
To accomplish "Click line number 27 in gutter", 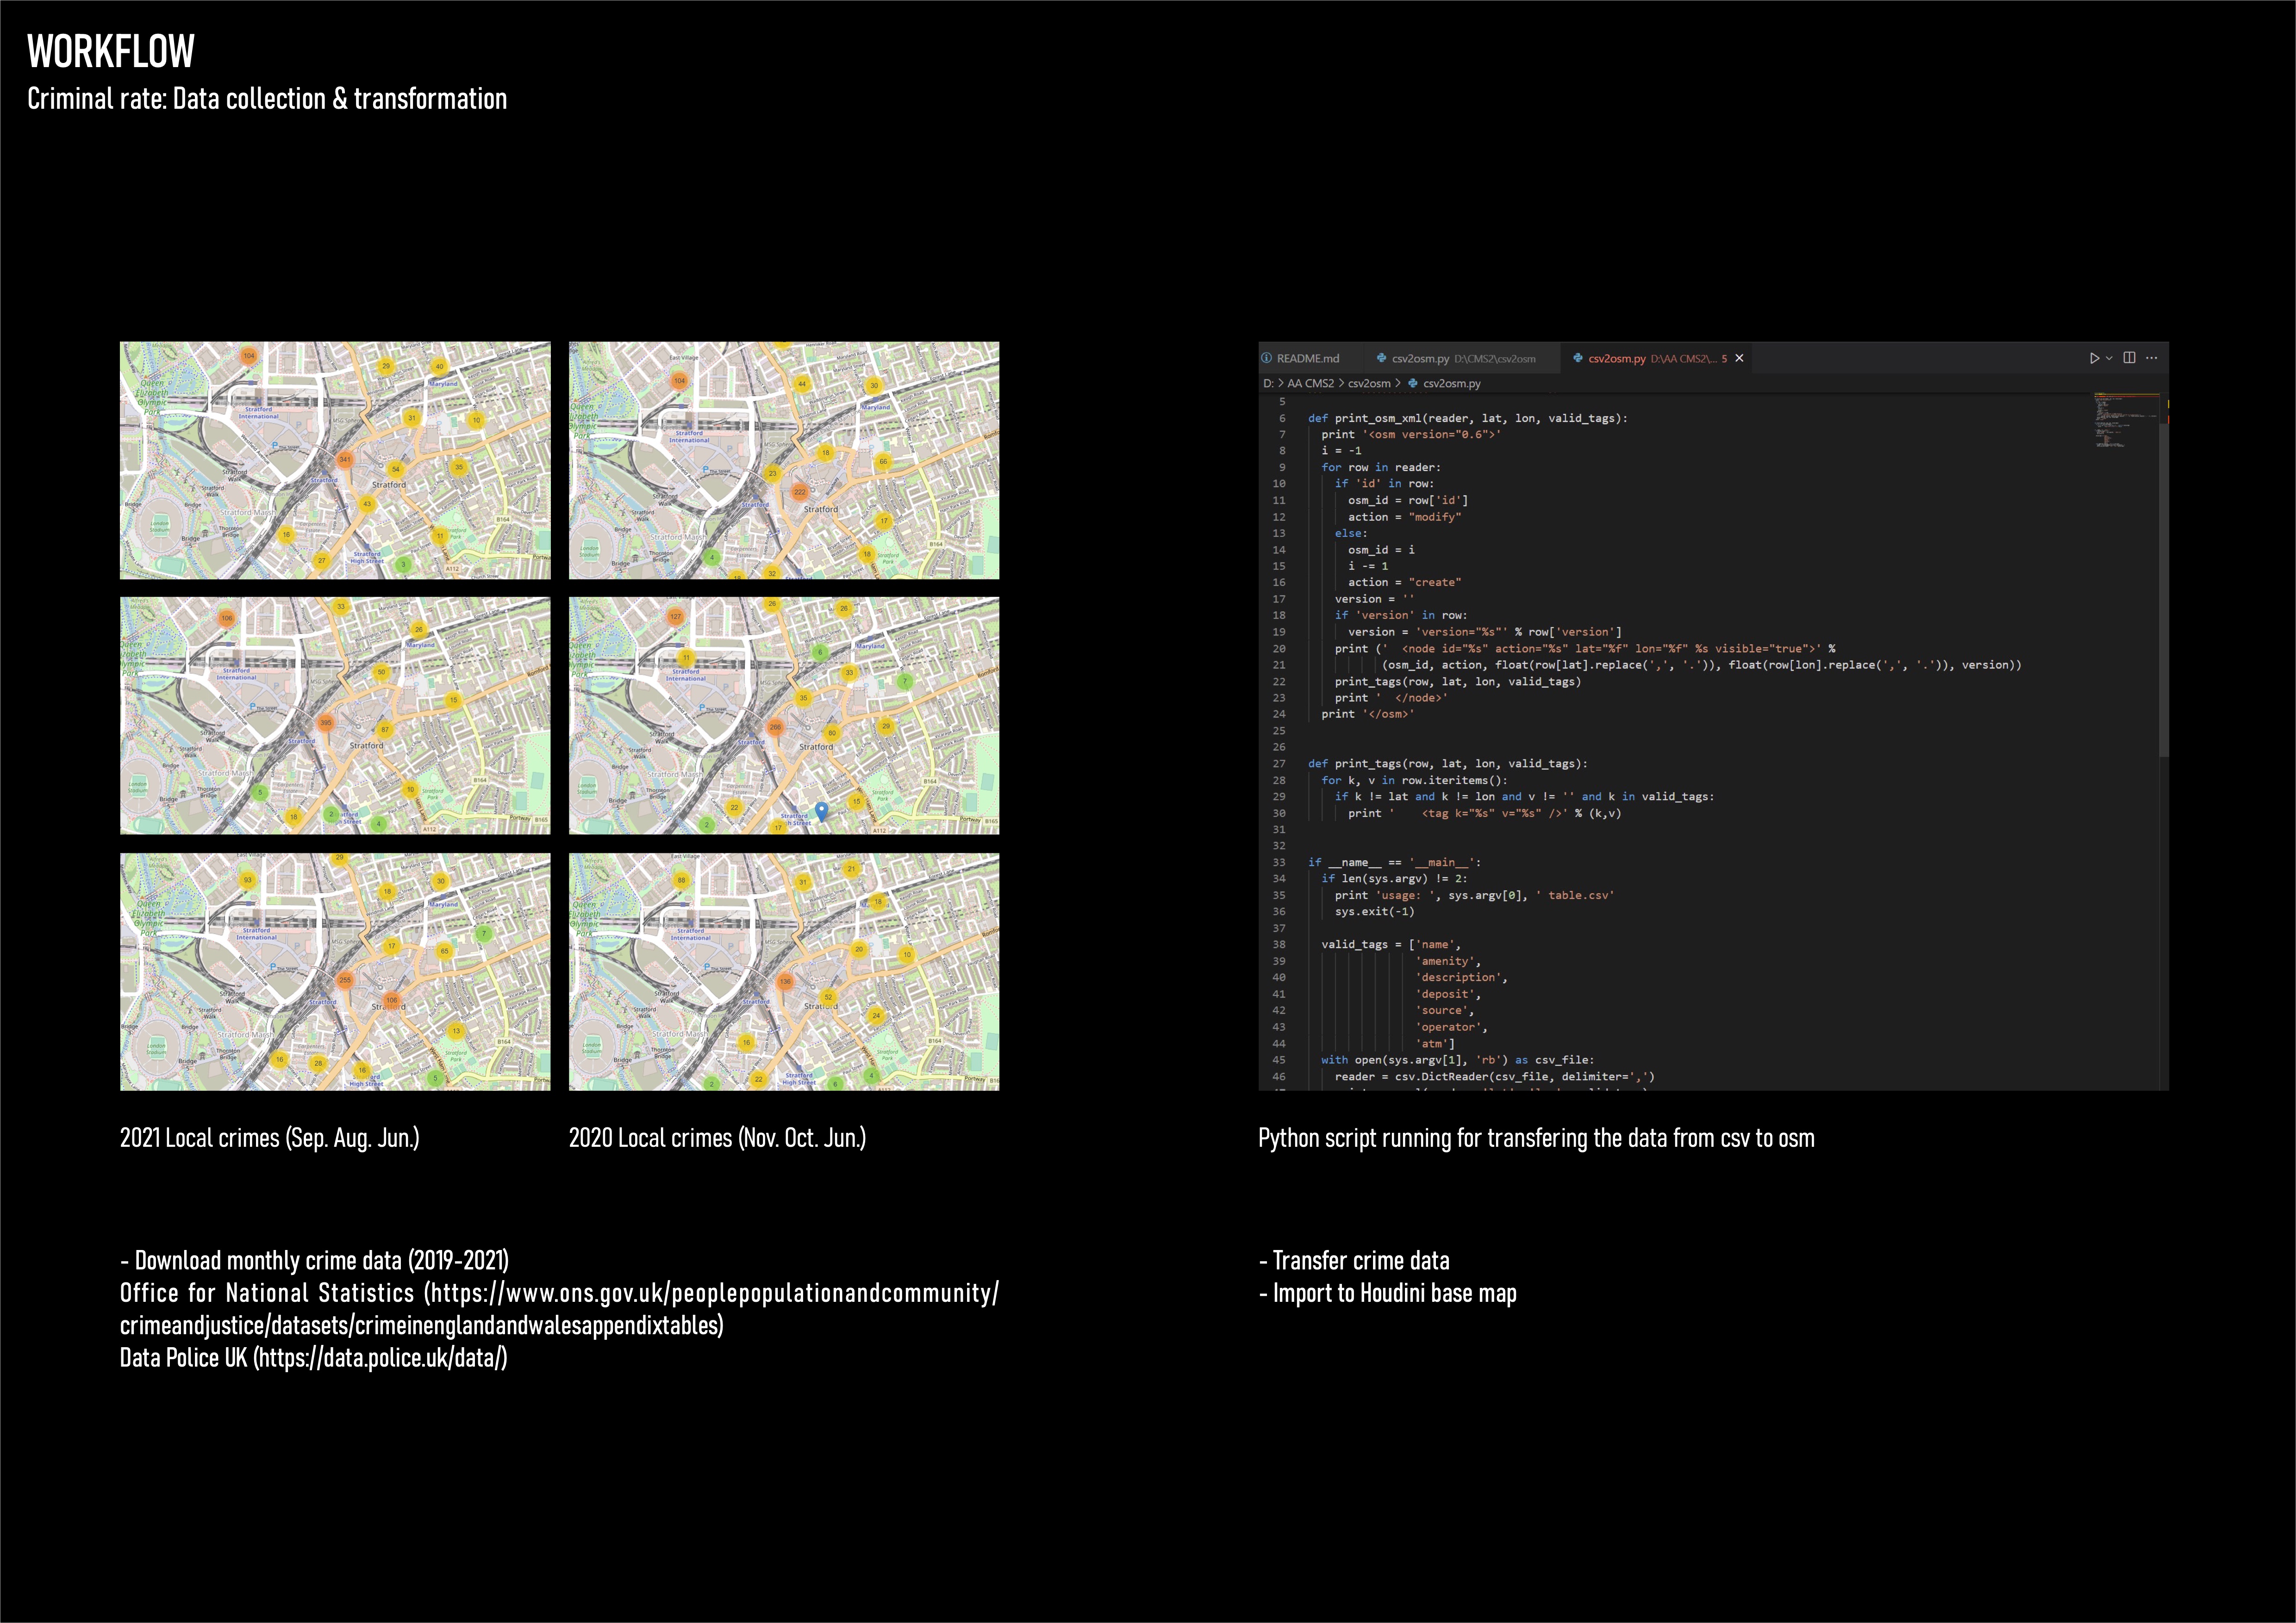I will point(1279,764).
